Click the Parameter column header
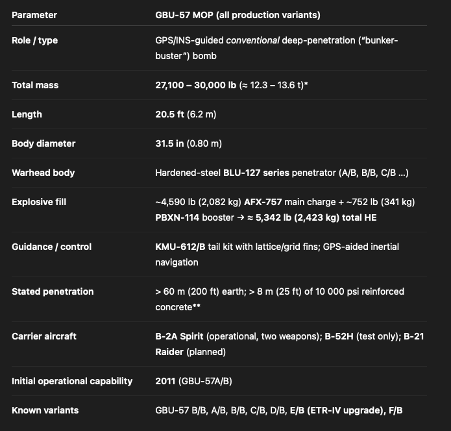The width and height of the screenshot is (451, 431). point(34,15)
